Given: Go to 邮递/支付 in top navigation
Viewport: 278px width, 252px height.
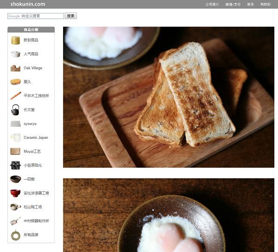Looking at the screenshot, I should [x=233, y=5].
